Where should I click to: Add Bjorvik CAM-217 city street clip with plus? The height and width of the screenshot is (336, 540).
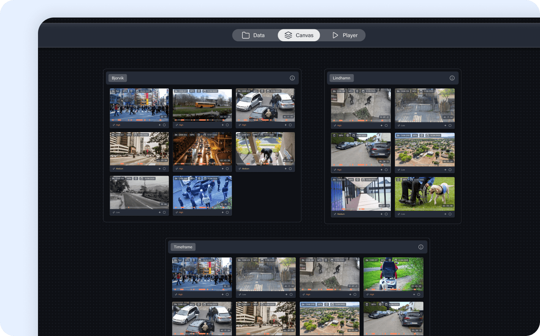160,169
